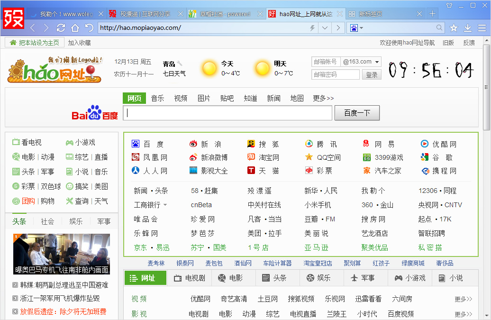Close the 我勒个 browser tab
491x320 pixels.
click(x=101, y=14)
